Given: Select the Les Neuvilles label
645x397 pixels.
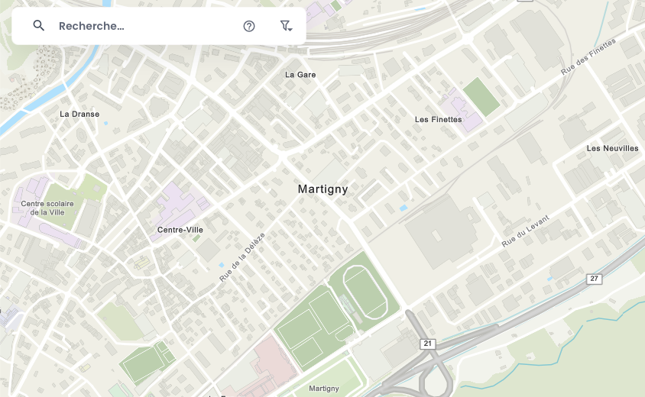Looking at the screenshot, I should point(612,148).
